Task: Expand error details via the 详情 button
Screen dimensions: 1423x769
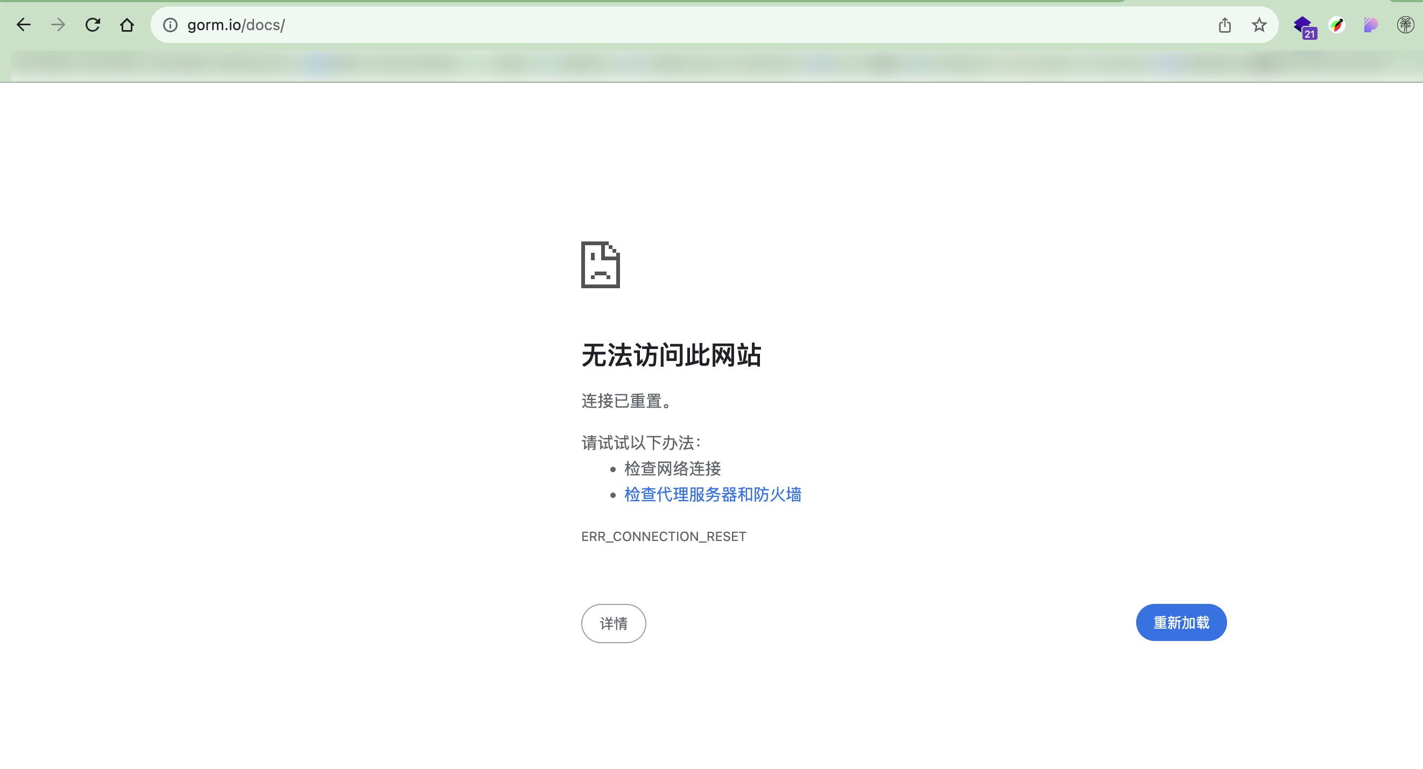Action: coord(613,623)
